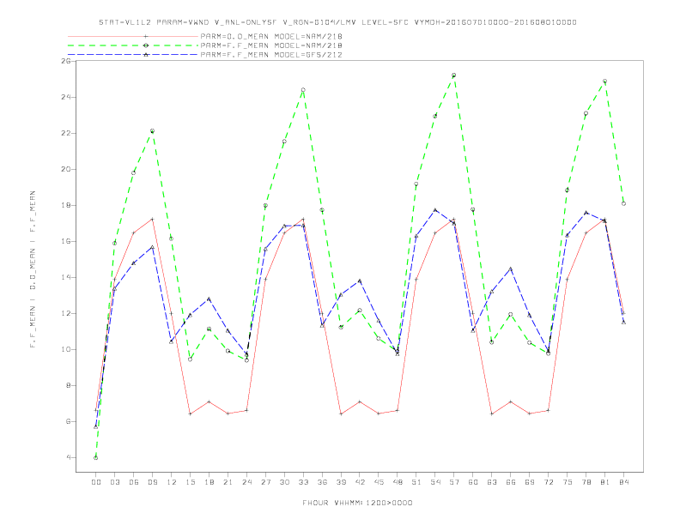
Task: Click the green circle data point at hour 57
Action: click(454, 75)
